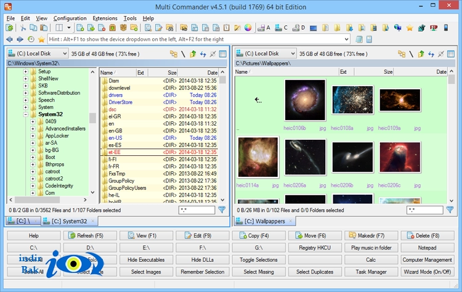Click the color wheel icon in the toolbar
This screenshot has height=292, width=462.
(x=248, y=28)
